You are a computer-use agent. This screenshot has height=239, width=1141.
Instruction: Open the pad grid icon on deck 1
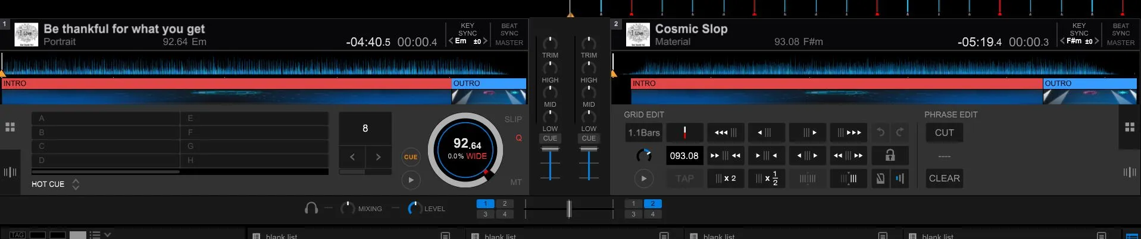10,127
